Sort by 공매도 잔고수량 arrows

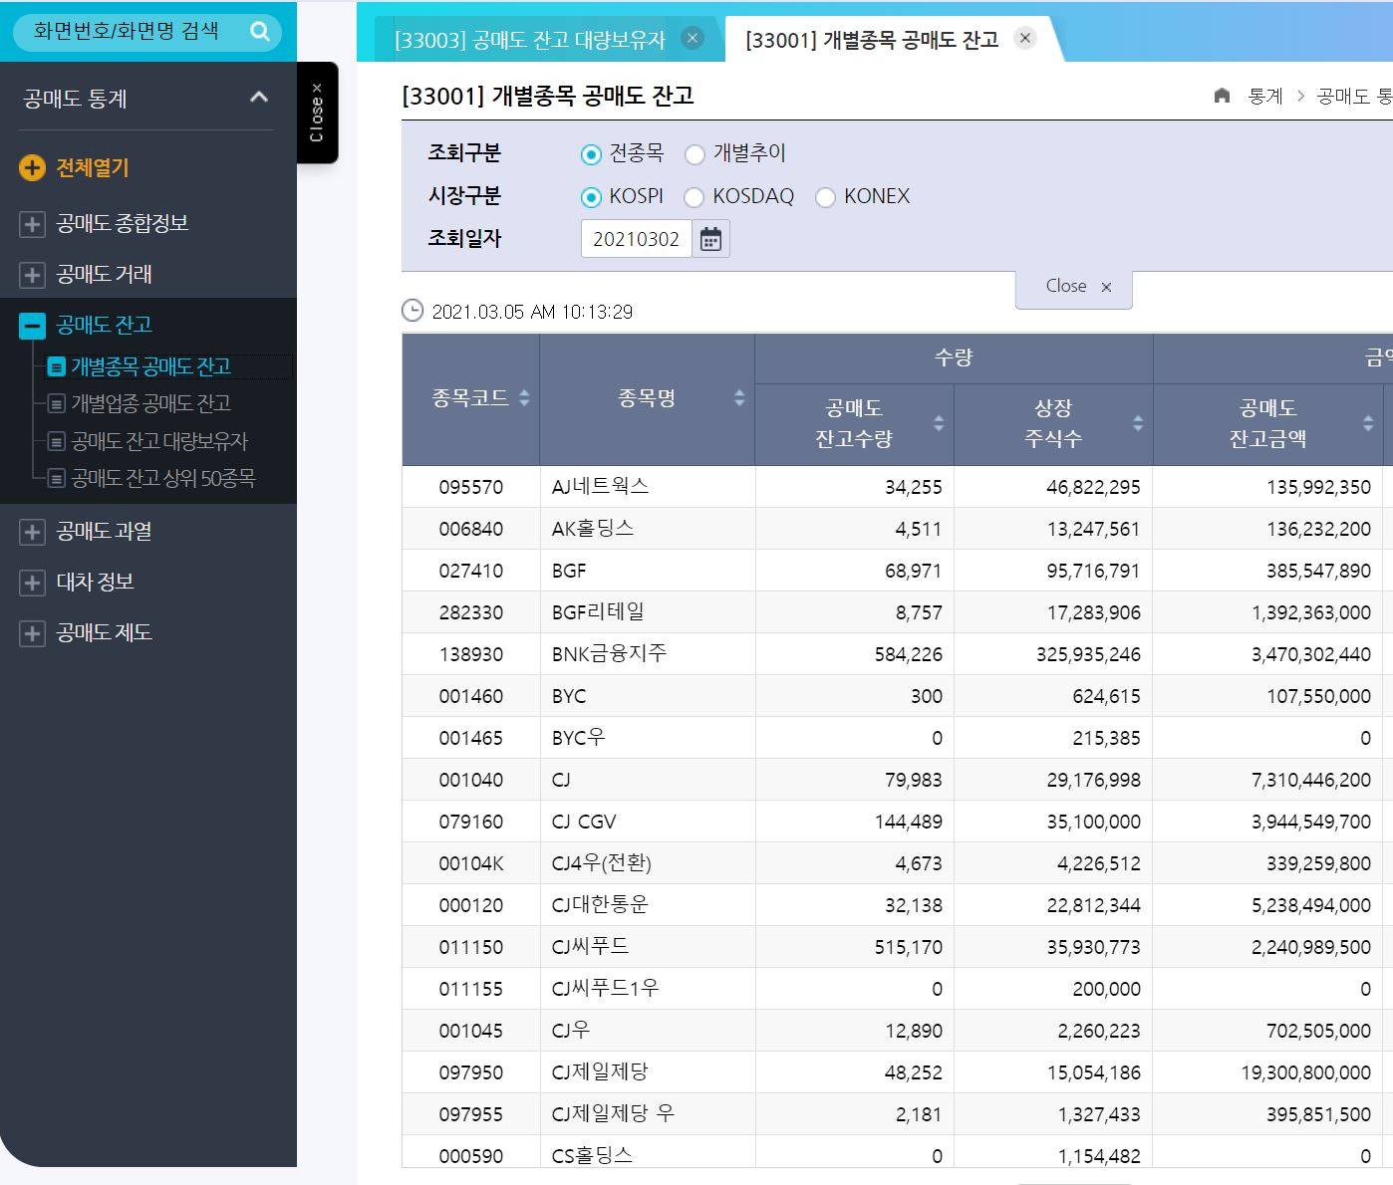[939, 423]
